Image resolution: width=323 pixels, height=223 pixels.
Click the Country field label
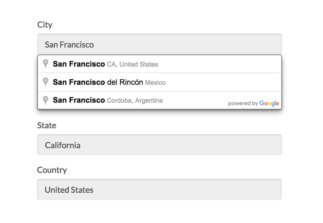pyautogui.click(x=52, y=170)
